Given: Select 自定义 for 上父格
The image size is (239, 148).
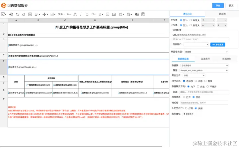Looking at the screenshot, I should [191, 25].
